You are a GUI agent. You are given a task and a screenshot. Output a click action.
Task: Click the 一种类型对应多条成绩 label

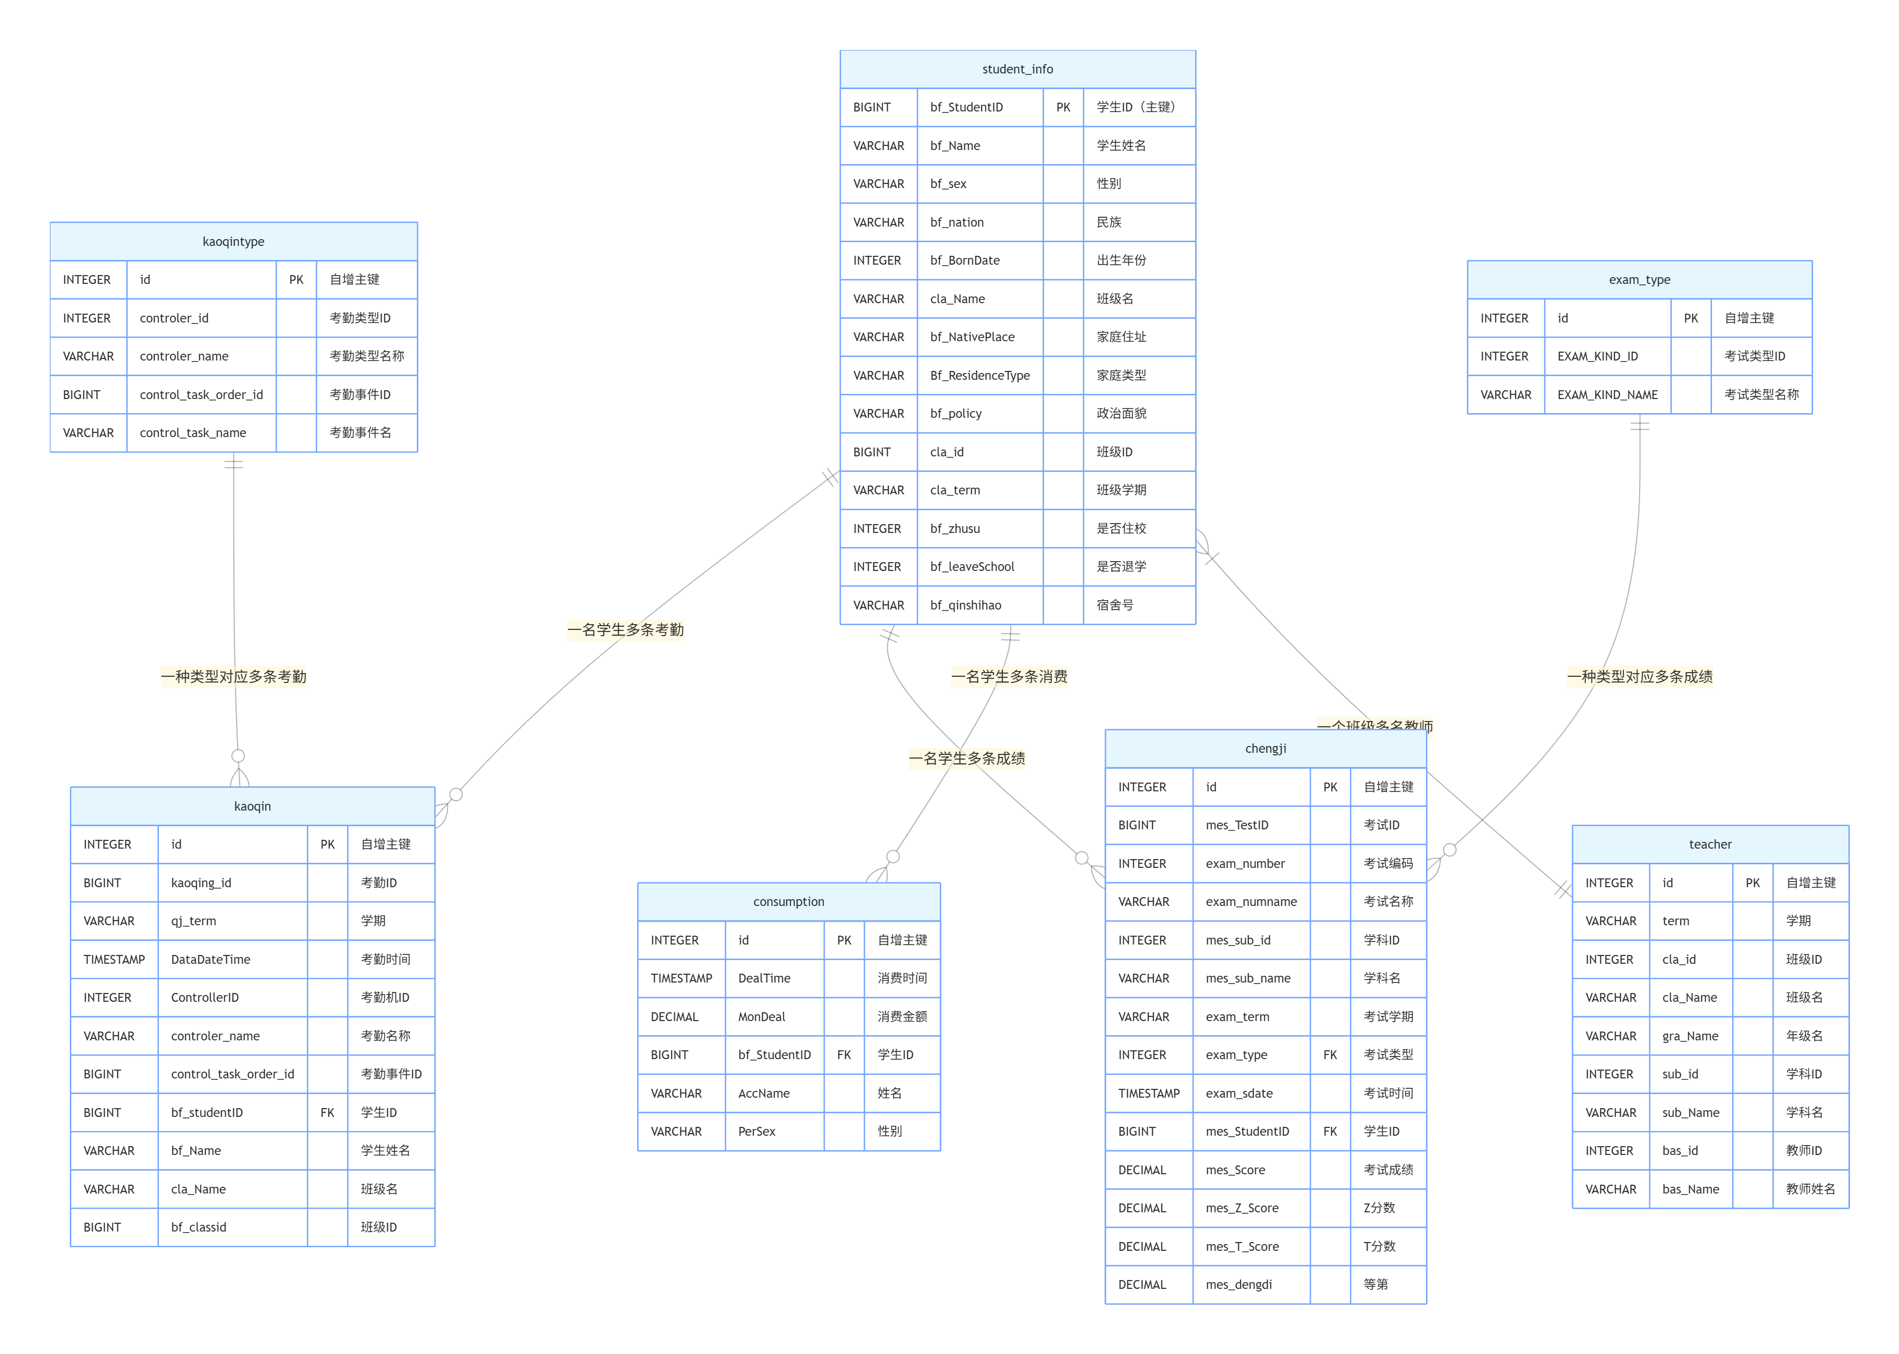(1640, 677)
